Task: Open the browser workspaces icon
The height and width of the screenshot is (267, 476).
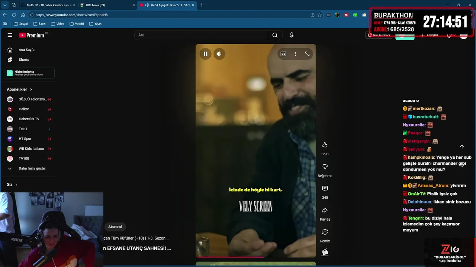Action: pyautogui.click(x=14, y=5)
